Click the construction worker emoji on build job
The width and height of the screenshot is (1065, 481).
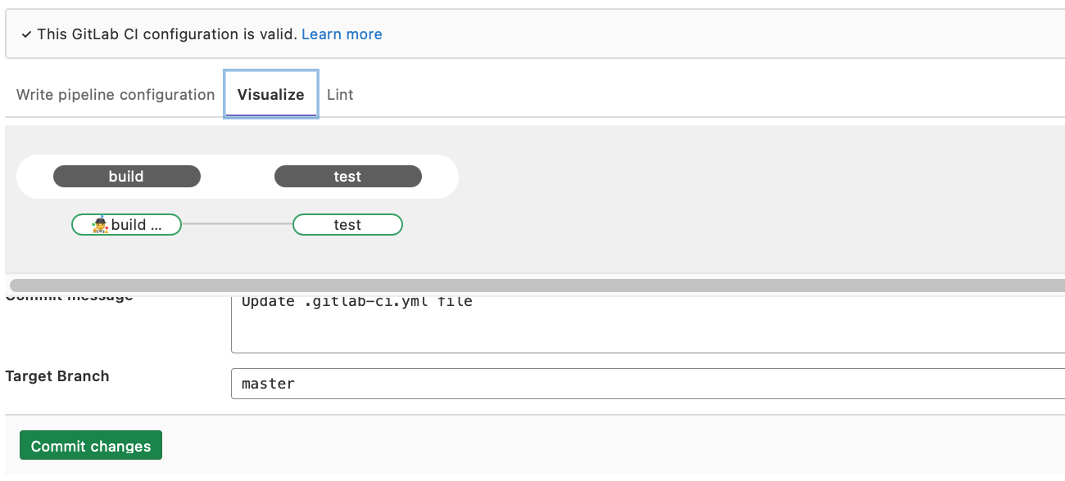tap(100, 225)
